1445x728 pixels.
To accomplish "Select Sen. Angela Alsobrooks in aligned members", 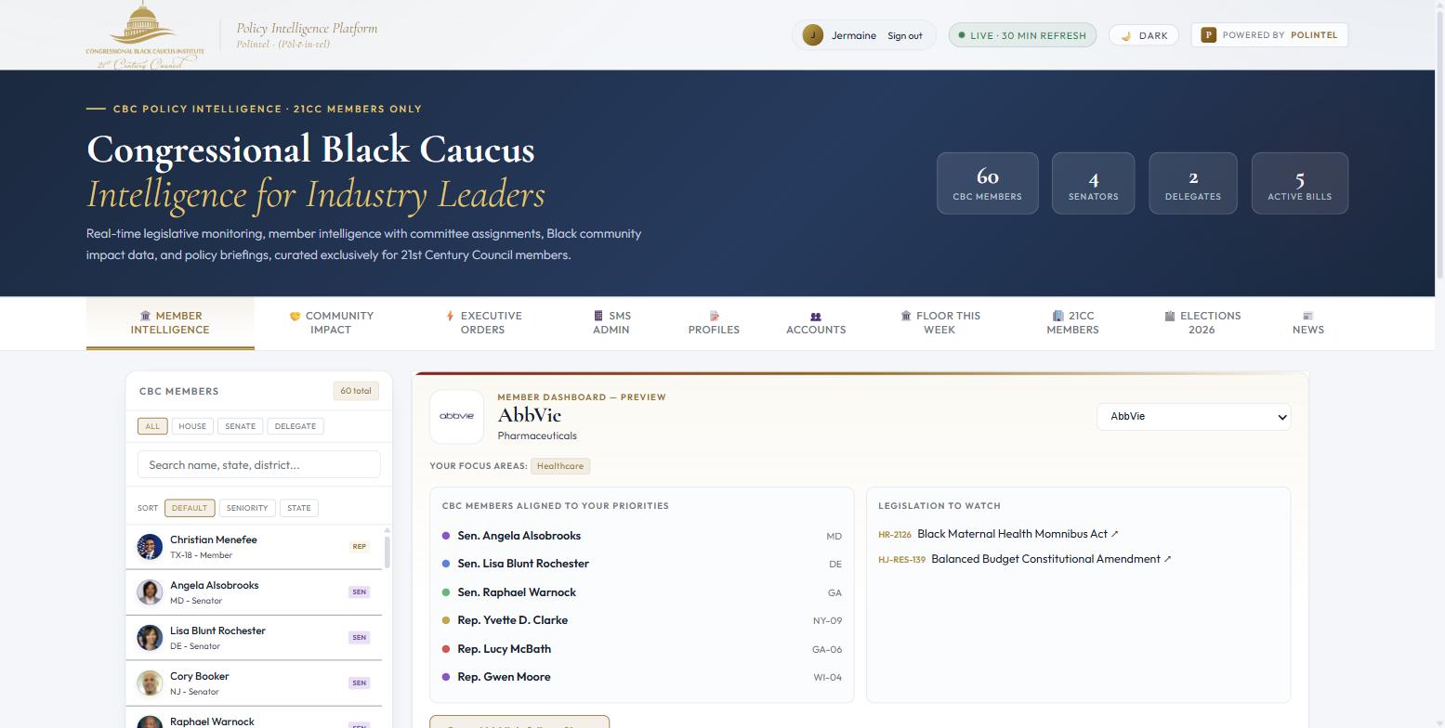I will (642, 536).
